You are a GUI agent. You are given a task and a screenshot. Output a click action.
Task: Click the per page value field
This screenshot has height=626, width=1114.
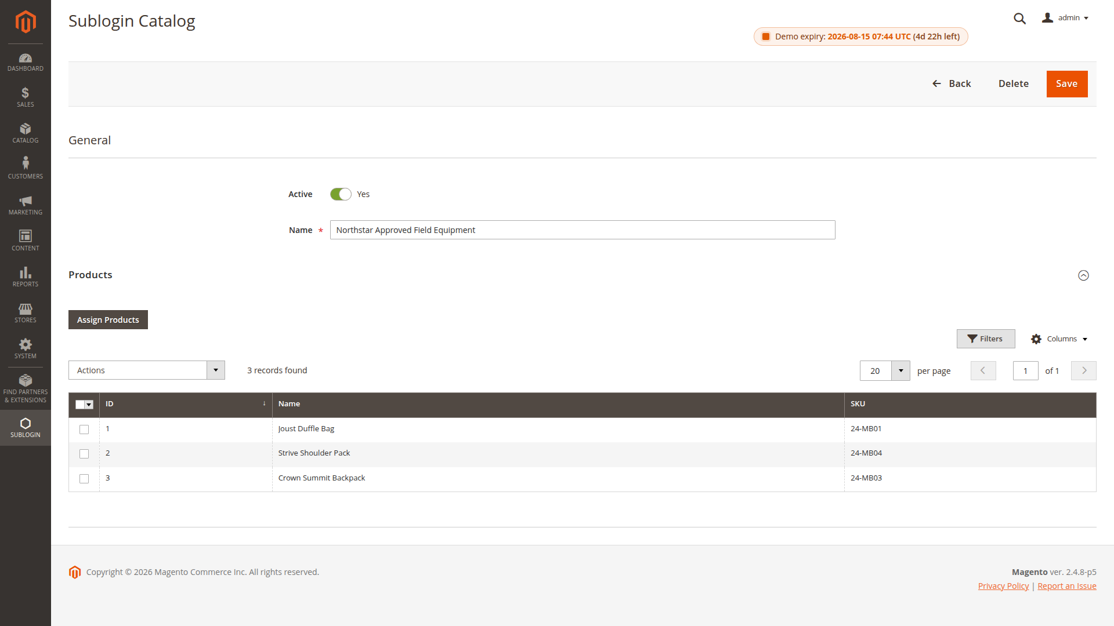pyautogui.click(x=876, y=371)
